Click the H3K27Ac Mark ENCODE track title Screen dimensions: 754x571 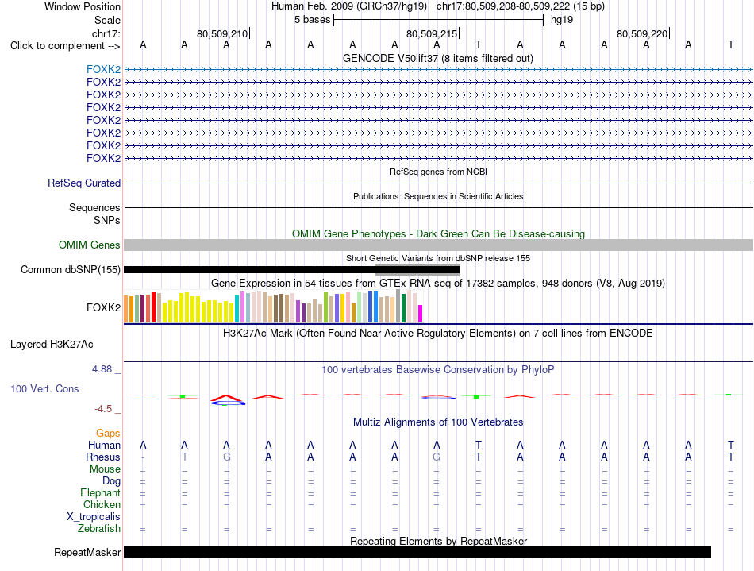(x=438, y=333)
